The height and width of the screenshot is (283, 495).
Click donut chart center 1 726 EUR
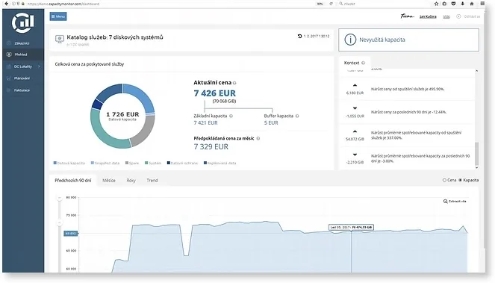[122, 114]
